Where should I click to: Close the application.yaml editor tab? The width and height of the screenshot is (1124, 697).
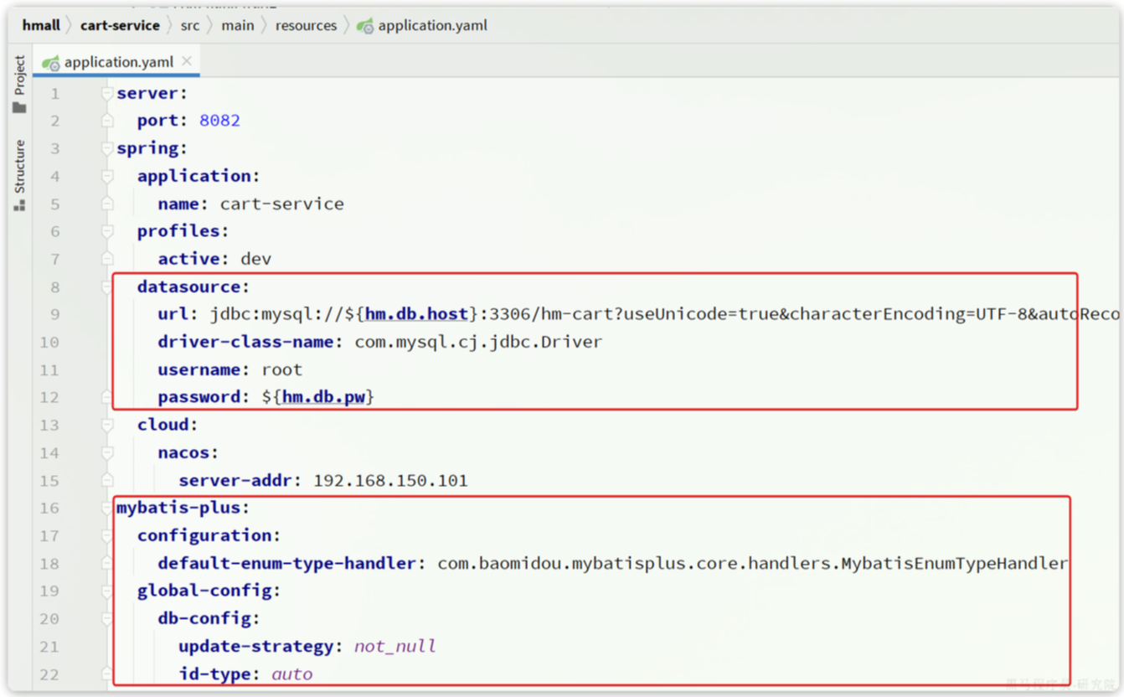click(187, 61)
